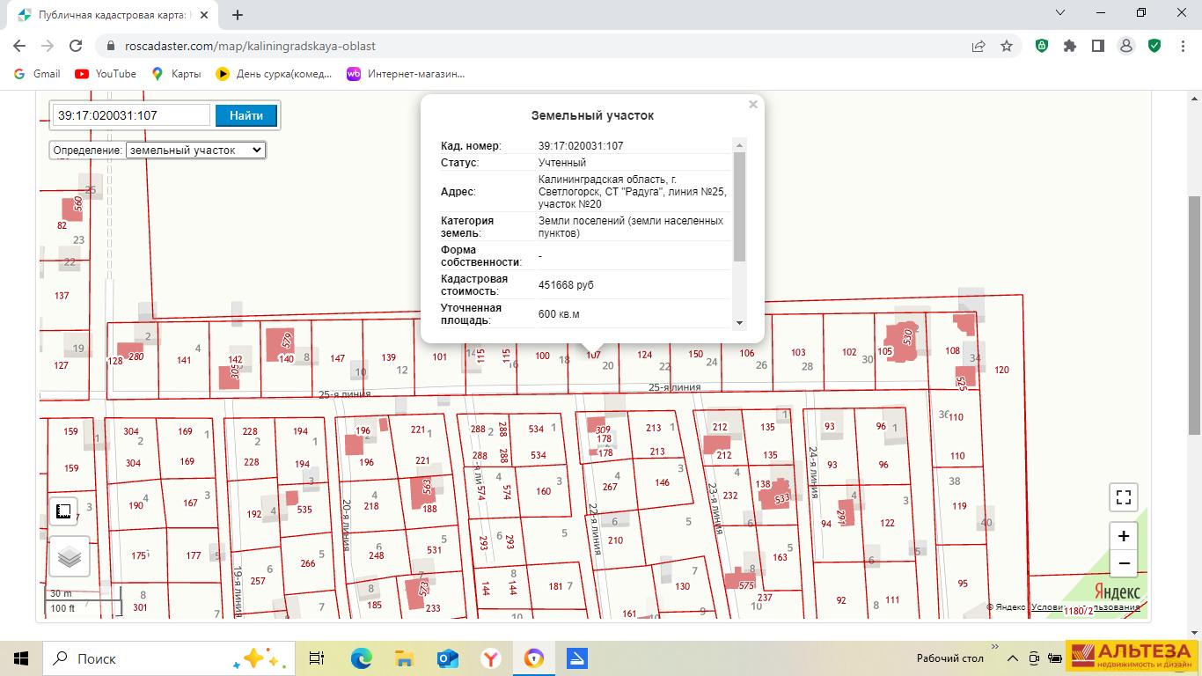Image resolution: width=1202 pixels, height=676 pixels.
Task: Bookmark this page with star icon
Action: coord(1007,46)
